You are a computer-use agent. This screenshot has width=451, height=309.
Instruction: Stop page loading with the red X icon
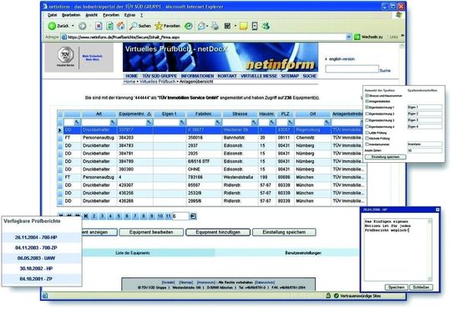[99, 26]
